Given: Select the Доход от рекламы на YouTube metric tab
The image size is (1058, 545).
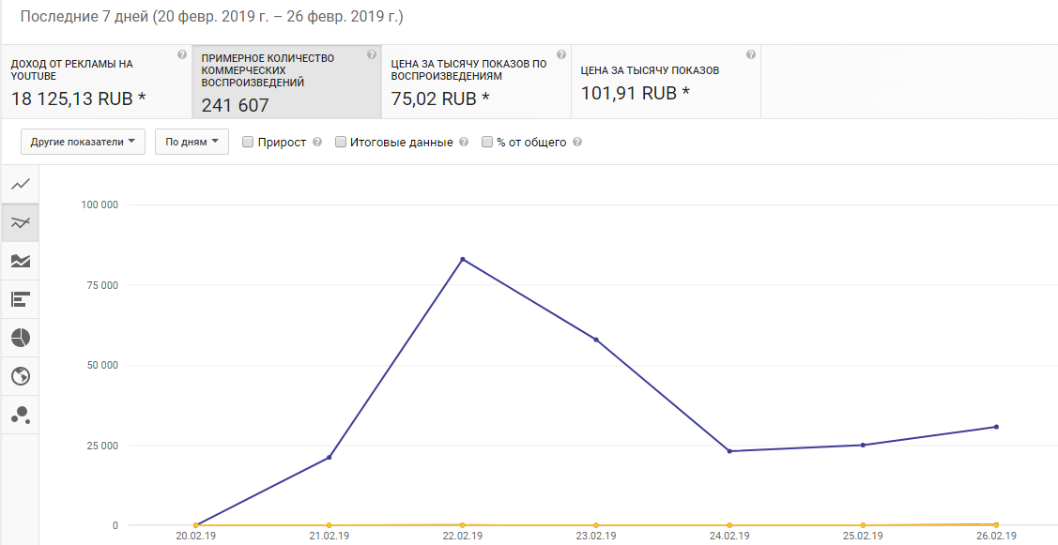Looking at the screenshot, I should (98, 83).
